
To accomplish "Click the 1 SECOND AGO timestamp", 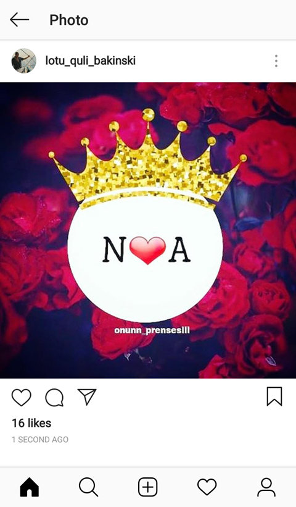I will tap(40, 440).
